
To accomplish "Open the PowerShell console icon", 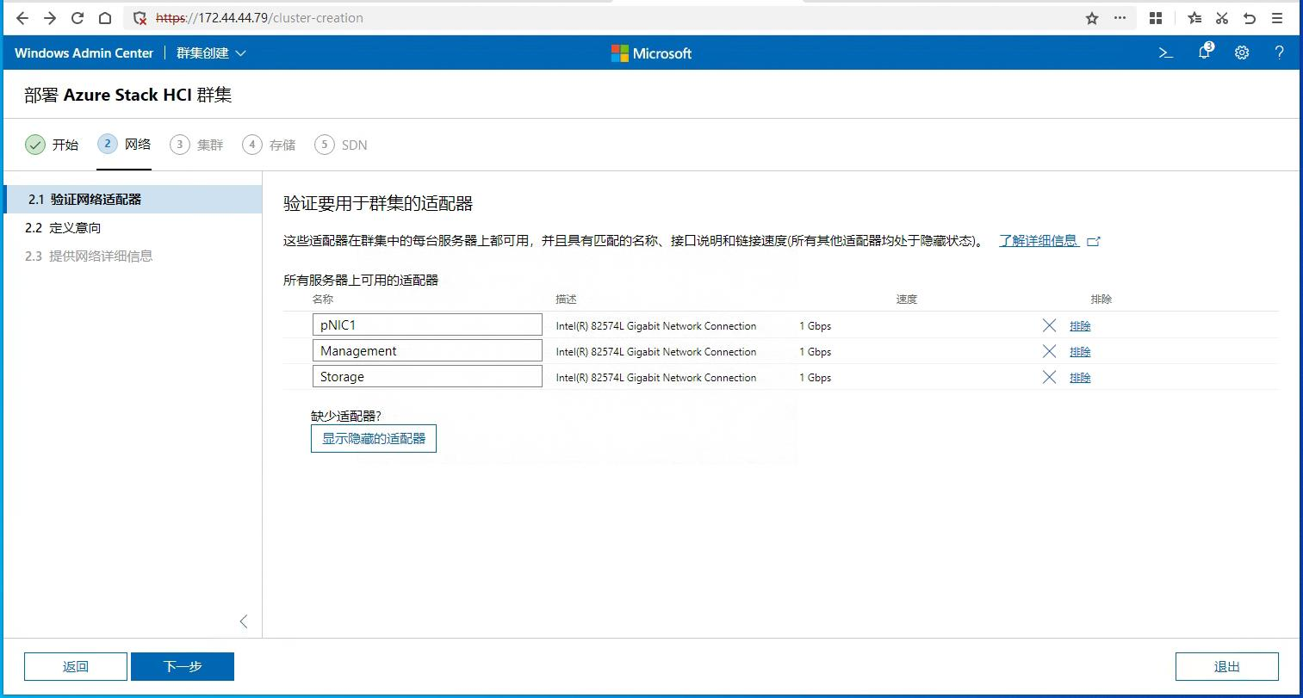I will point(1166,53).
